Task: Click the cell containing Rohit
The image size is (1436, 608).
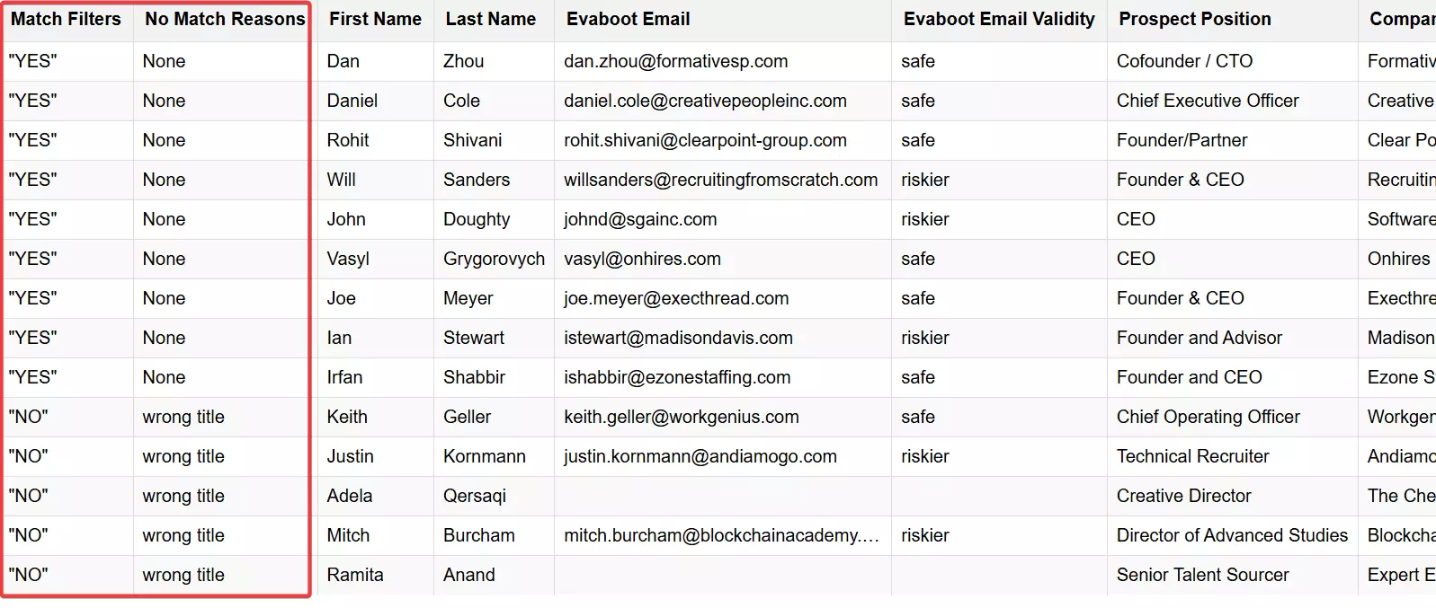Action: pos(348,140)
